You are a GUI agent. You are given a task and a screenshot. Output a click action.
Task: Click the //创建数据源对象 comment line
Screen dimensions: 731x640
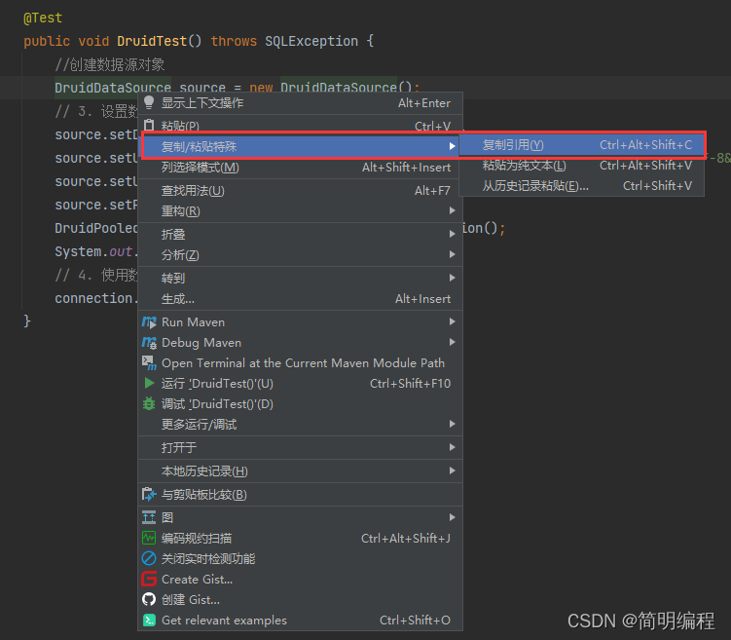pyautogui.click(x=110, y=64)
